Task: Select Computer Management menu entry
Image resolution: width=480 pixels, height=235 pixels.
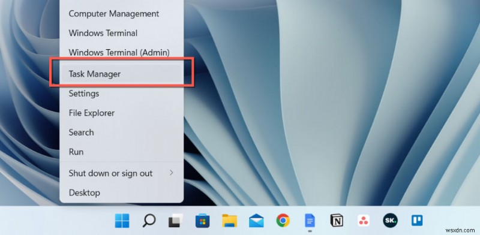Action: click(122, 14)
